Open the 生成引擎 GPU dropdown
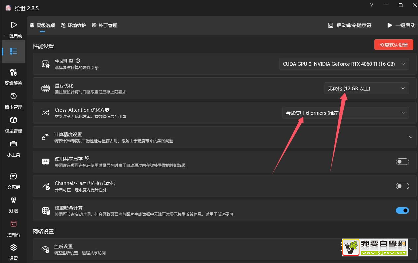 pos(344,64)
